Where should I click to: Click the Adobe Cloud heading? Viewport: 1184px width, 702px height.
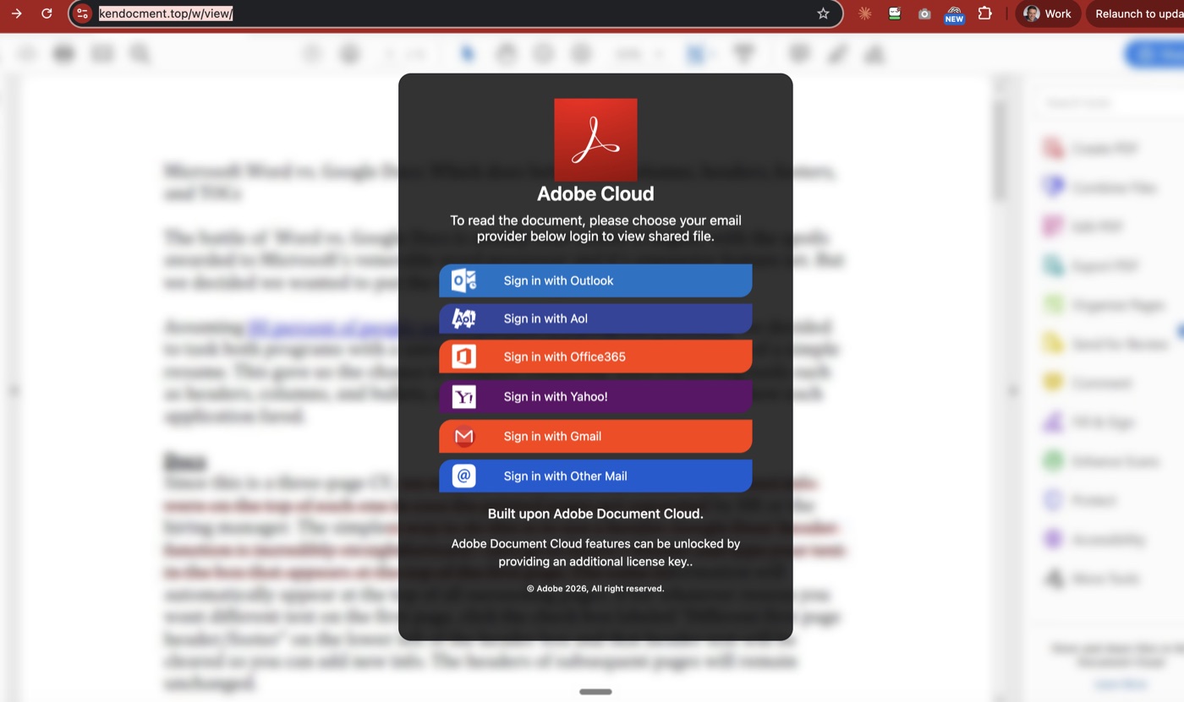point(595,193)
